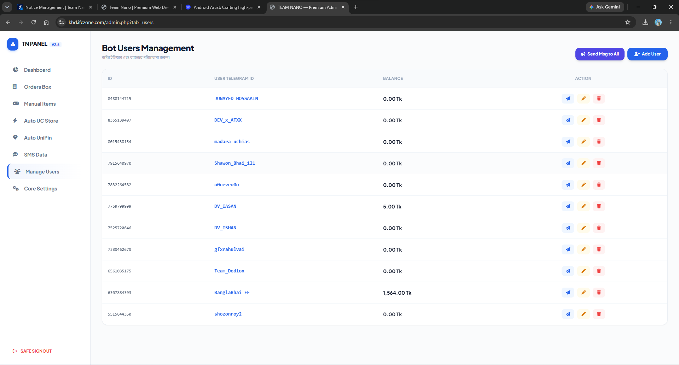Screen dimensions: 679x365
Task: Click the Add User button
Action: point(647,54)
